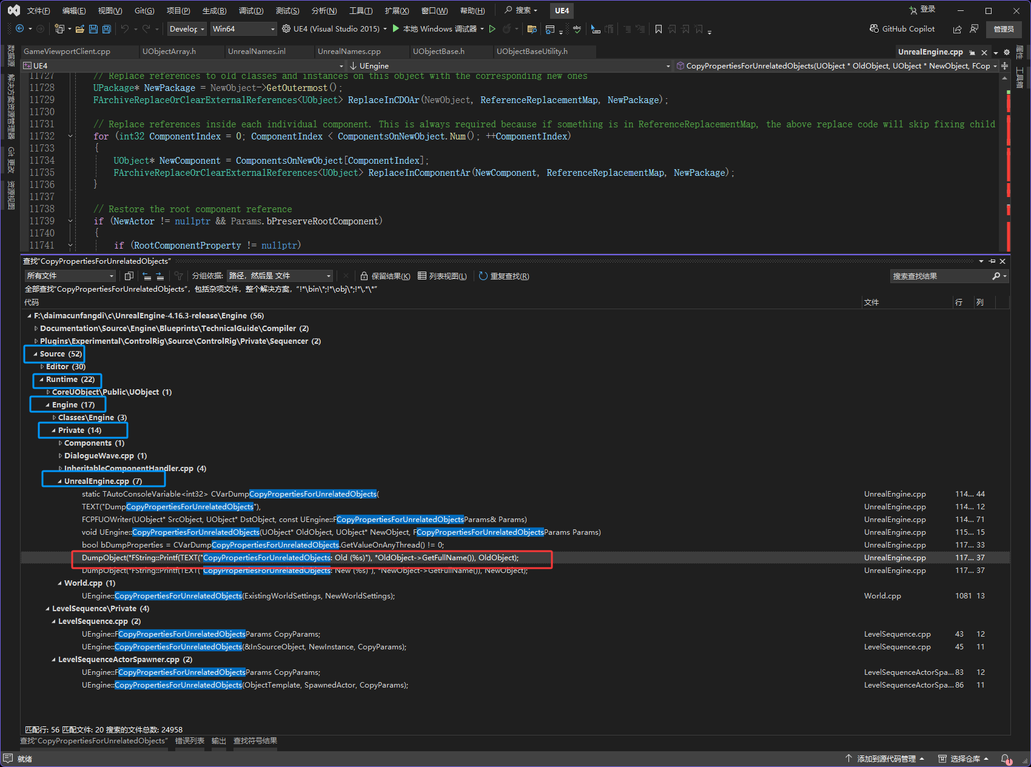Click the copy results icon in find panel
Screen dimensions: 1031x767
pos(129,276)
